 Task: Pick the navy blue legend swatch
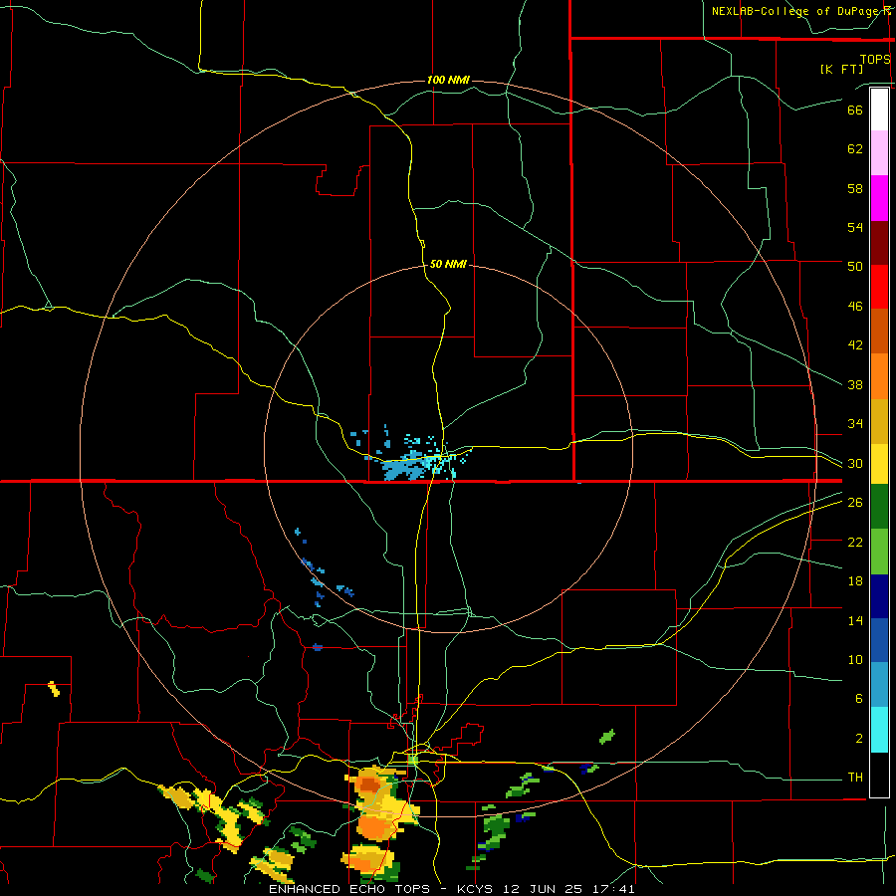(879, 596)
